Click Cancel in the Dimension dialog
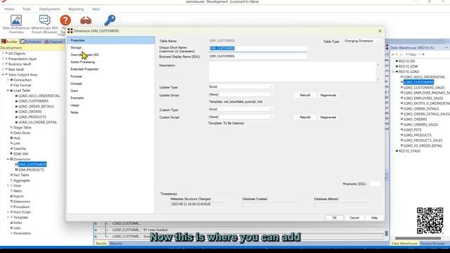Viewport: 450px width, 253px height. click(354, 218)
